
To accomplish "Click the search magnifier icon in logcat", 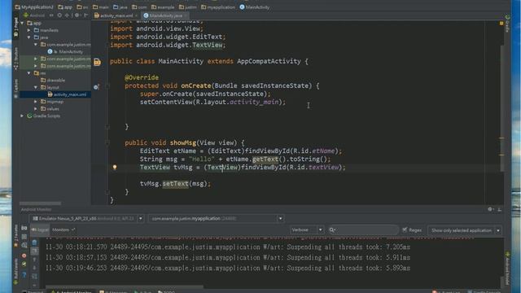I will [332, 230].
